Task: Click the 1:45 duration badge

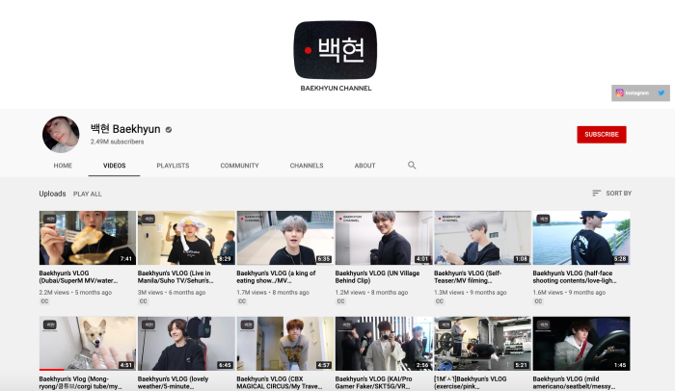Action: click(x=620, y=365)
